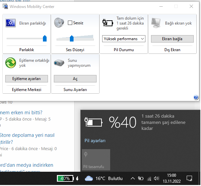Click the 15:00 clock in taskbar
The width and height of the screenshot is (201, 186).
click(172, 176)
